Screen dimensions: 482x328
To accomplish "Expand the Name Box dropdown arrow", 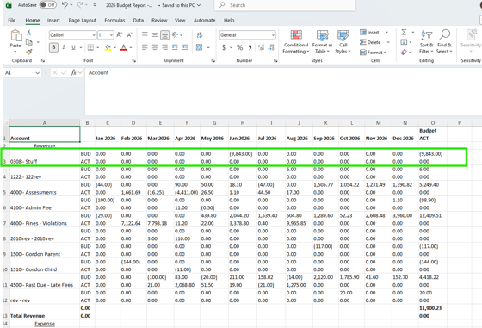I will coord(38,73).
